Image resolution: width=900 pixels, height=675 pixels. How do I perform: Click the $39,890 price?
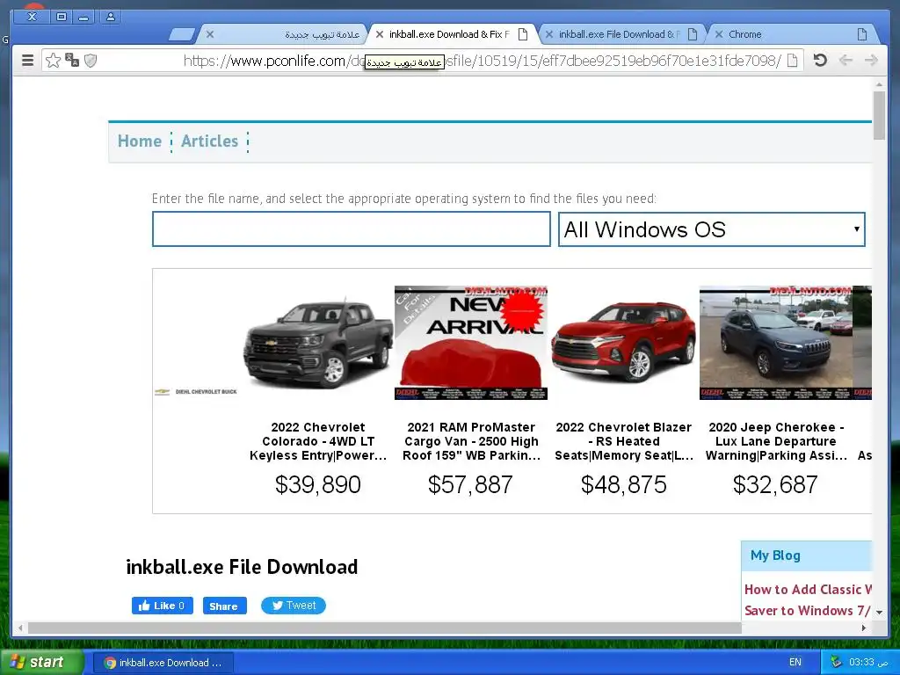tap(318, 485)
